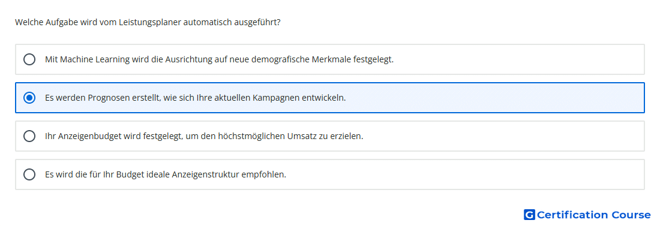660x226 pixels.
Task: Toggle the selected Prognosen radio button
Action: [x=29, y=98]
